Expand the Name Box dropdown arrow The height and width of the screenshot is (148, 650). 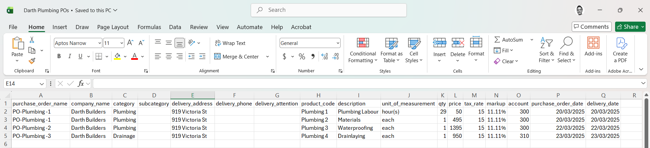(42, 84)
